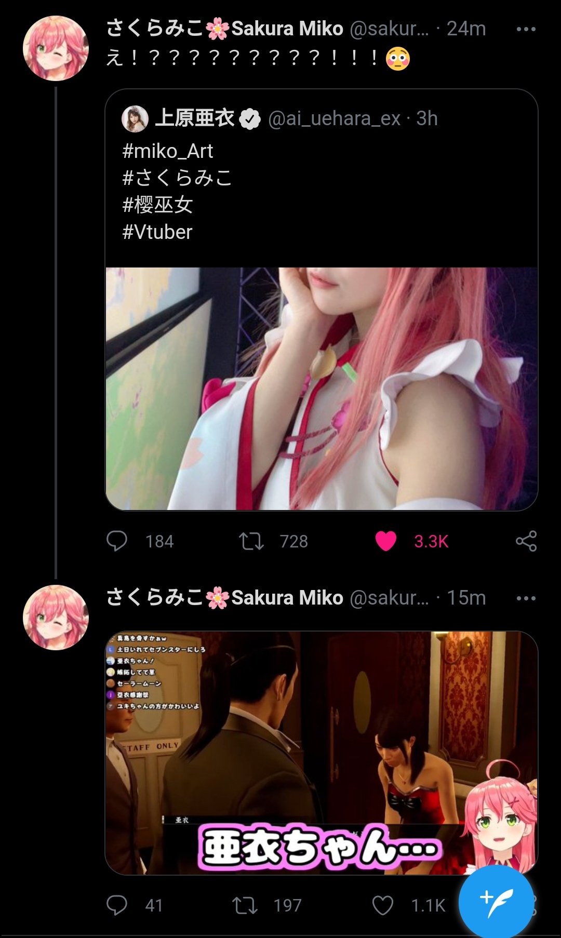Compose a new tweet with floating button
561x938 pixels.
click(x=496, y=901)
